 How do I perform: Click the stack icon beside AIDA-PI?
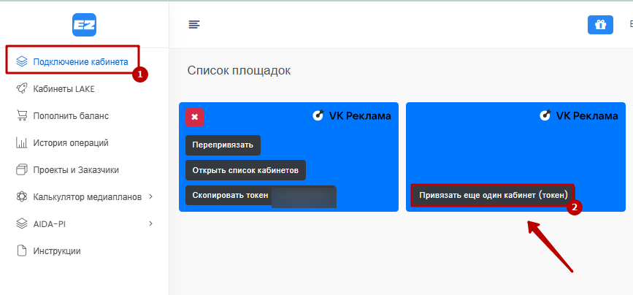tap(21, 223)
